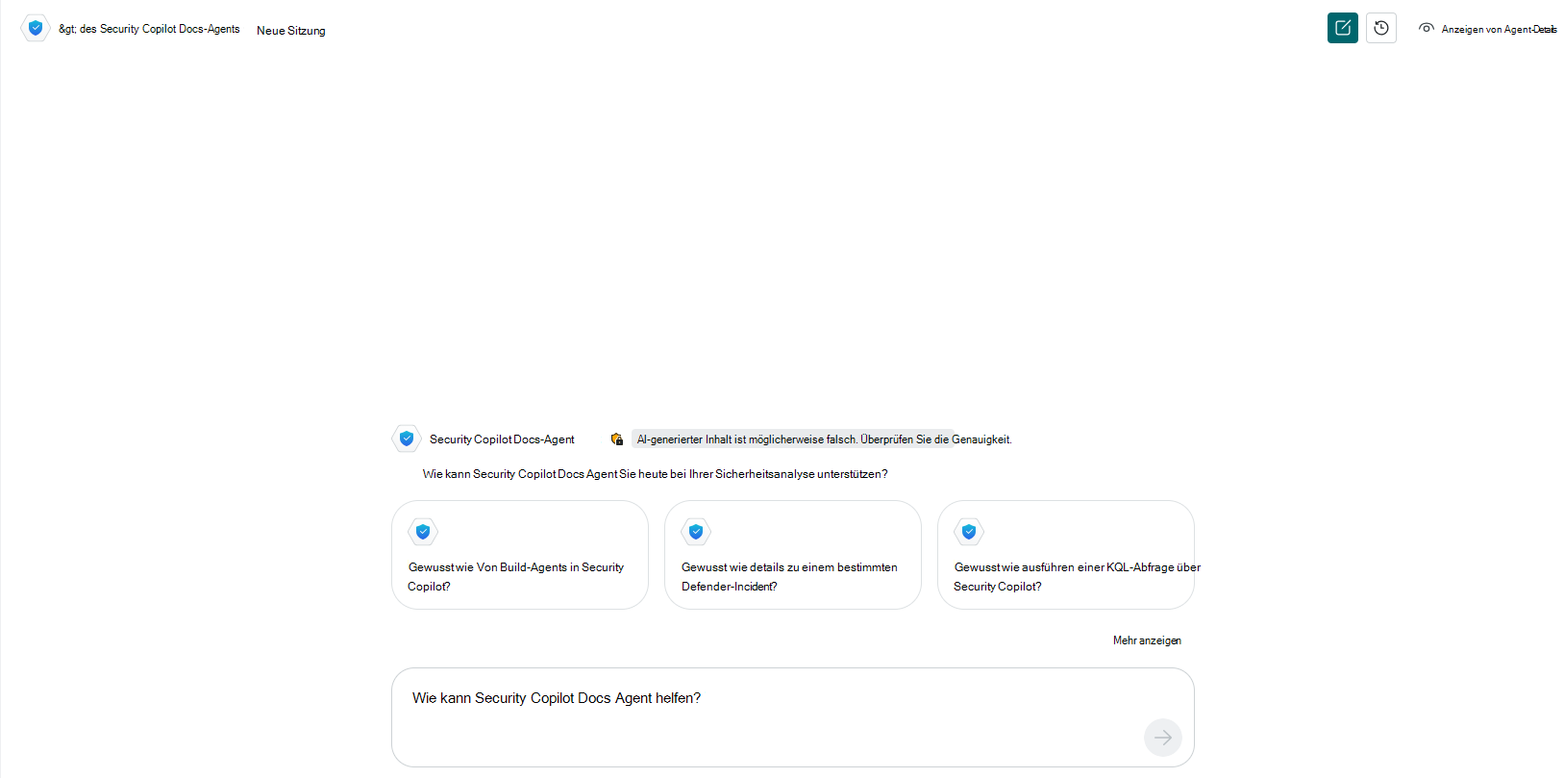Click the 'Security Copilot Docs-Agent' name label
1564x778 pixels.
click(502, 439)
